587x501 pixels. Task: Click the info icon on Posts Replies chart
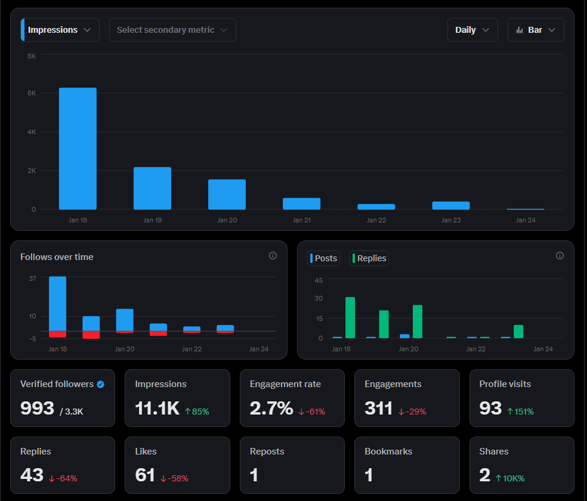coord(560,255)
